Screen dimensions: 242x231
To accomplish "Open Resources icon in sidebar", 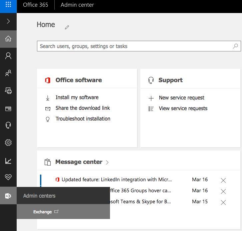I will click(x=8, y=90).
